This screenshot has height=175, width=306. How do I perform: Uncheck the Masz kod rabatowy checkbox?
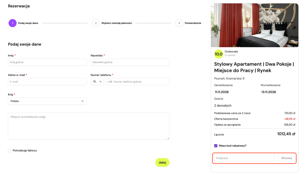point(216,146)
